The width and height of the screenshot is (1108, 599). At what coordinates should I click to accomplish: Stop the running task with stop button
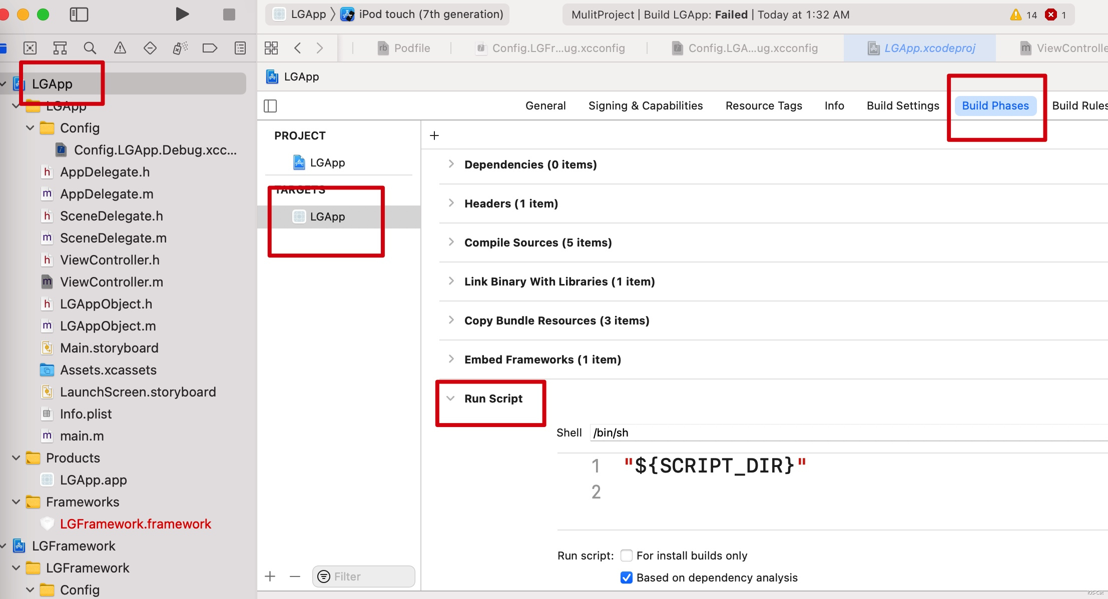229,14
